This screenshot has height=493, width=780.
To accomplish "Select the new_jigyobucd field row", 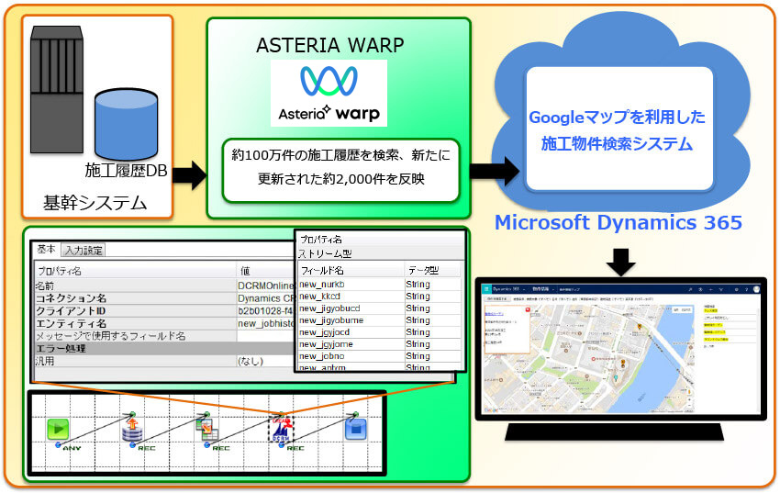I will coord(380,308).
